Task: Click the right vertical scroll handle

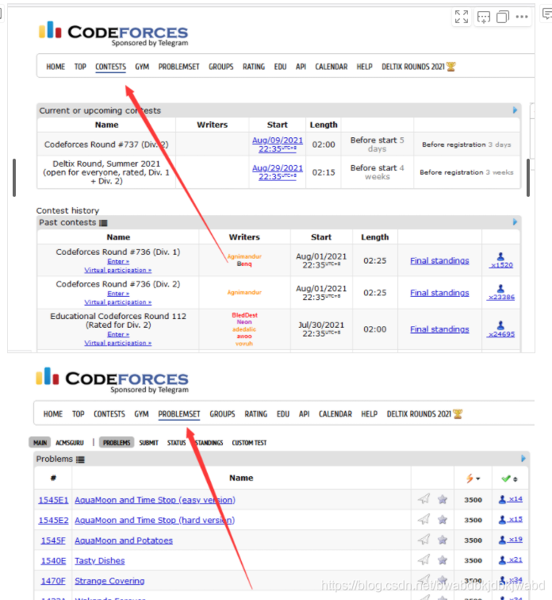Action: tap(528, 178)
